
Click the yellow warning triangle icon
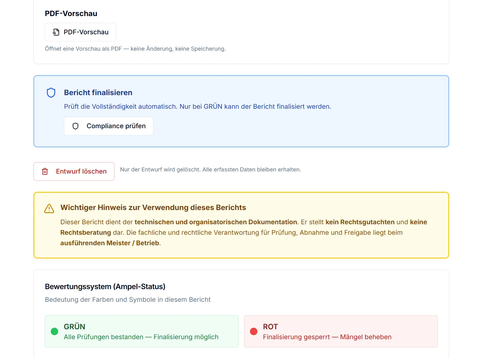[49, 208]
